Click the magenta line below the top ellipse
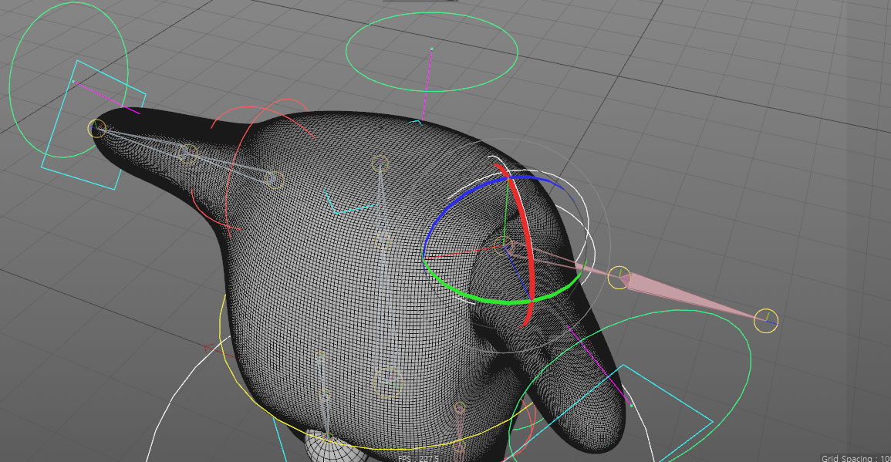 pyautogui.click(x=427, y=83)
